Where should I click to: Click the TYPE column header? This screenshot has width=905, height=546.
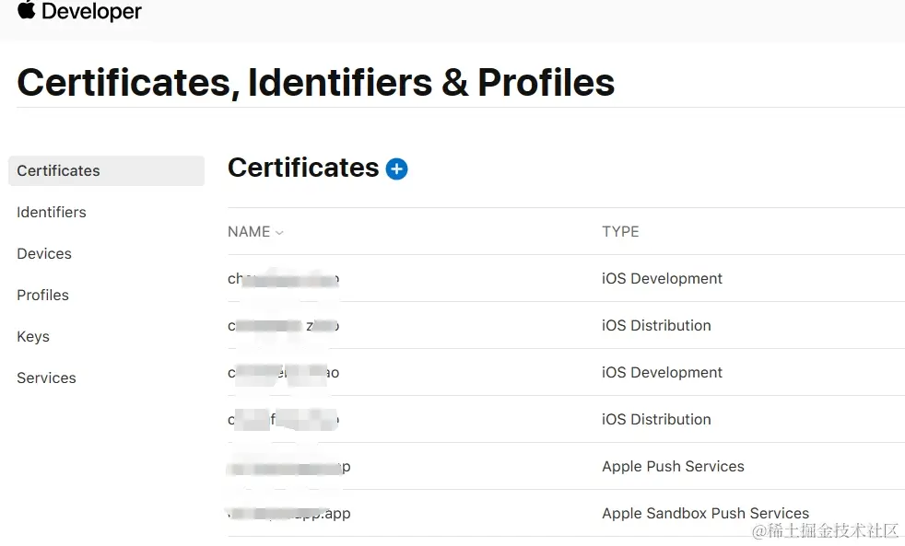coord(620,231)
